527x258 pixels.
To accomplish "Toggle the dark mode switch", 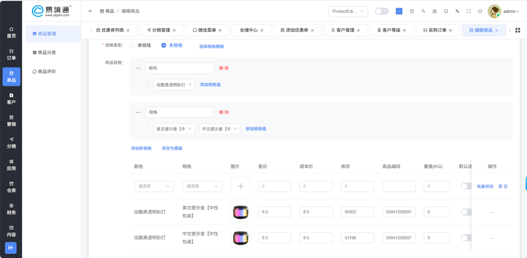I will (x=381, y=11).
